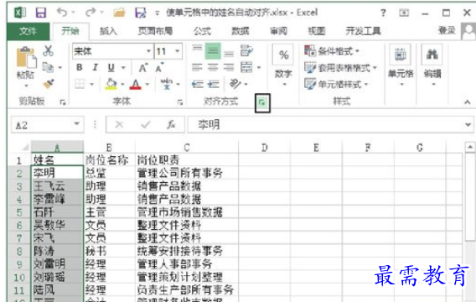Open the 编辑 binoculars group button
The image size is (476, 302).
pos(432,65)
